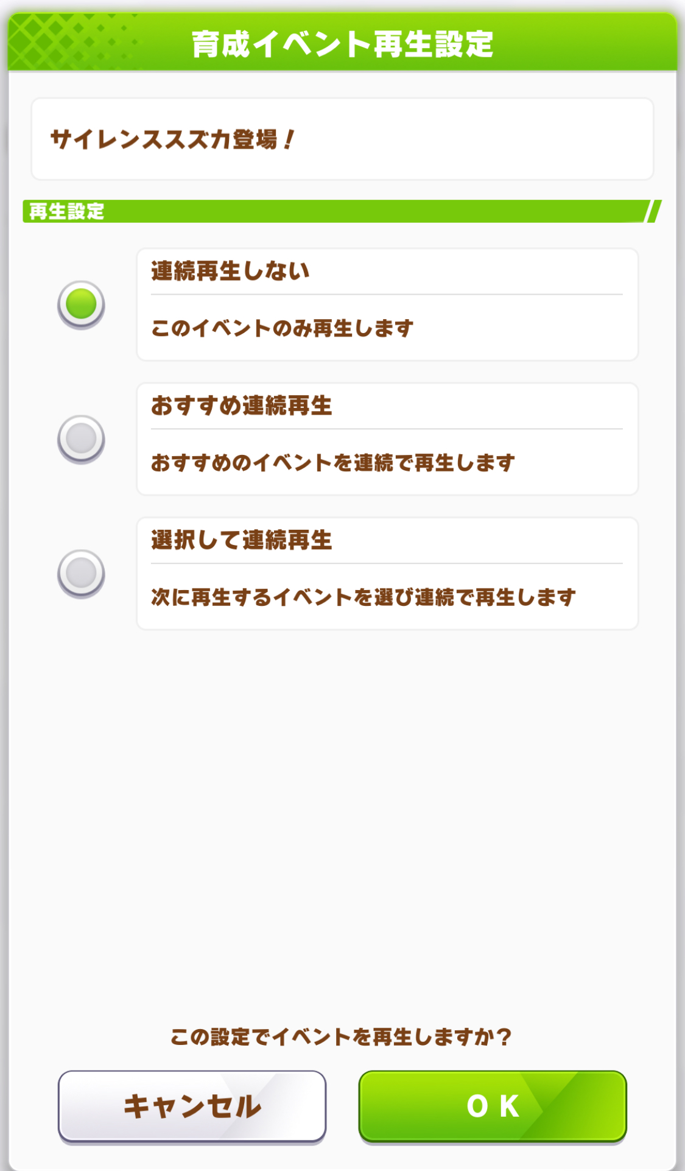
Task: Tap the おすすめのイベントを連続で再生します description
Action: click(x=332, y=463)
